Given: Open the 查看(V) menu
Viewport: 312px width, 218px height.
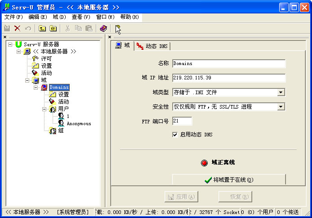Looking at the screenshot, I should (81, 17).
